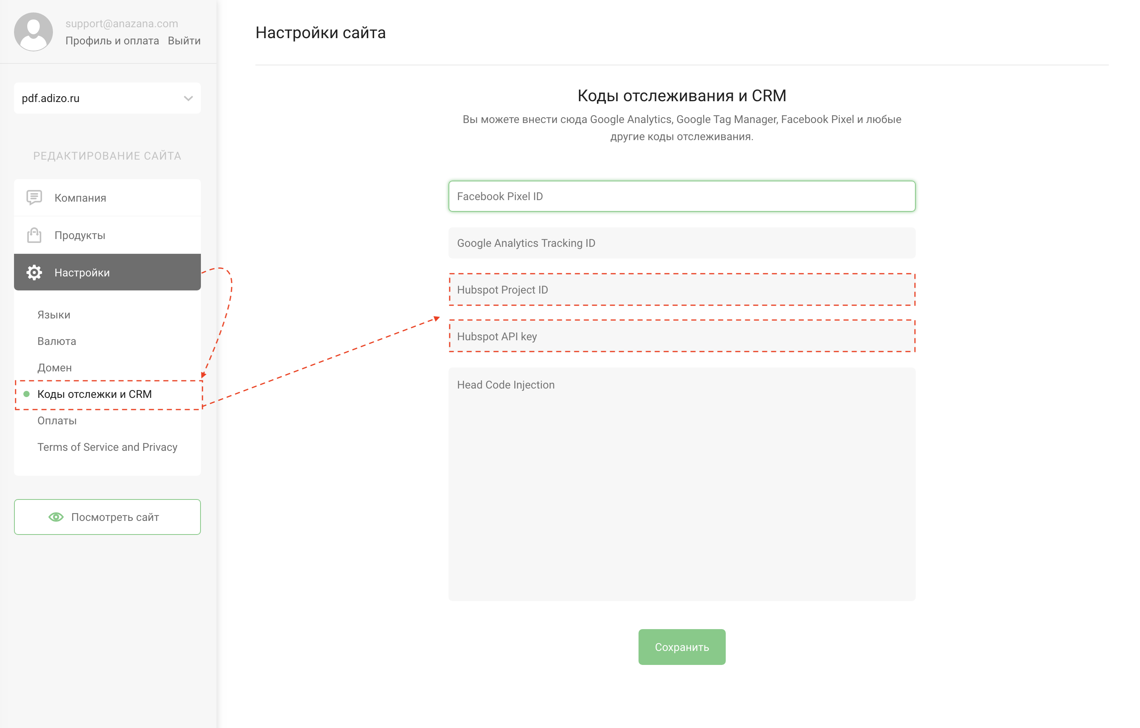This screenshot has width=1140, height=728.
Task: Click the user avatar icon
Action: [33, 32]
